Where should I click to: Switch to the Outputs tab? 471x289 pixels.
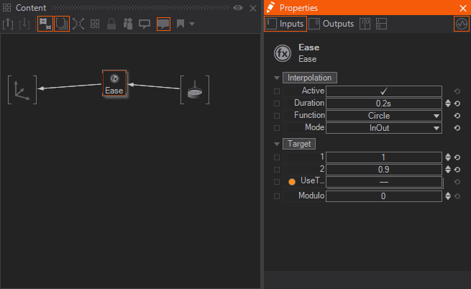332,24
